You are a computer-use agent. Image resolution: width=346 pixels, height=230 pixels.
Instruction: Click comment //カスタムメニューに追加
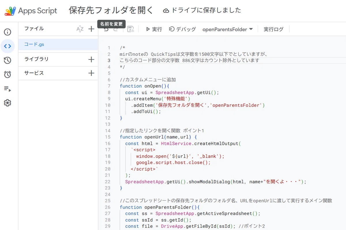pyautogui.click(x=148, y=80)
